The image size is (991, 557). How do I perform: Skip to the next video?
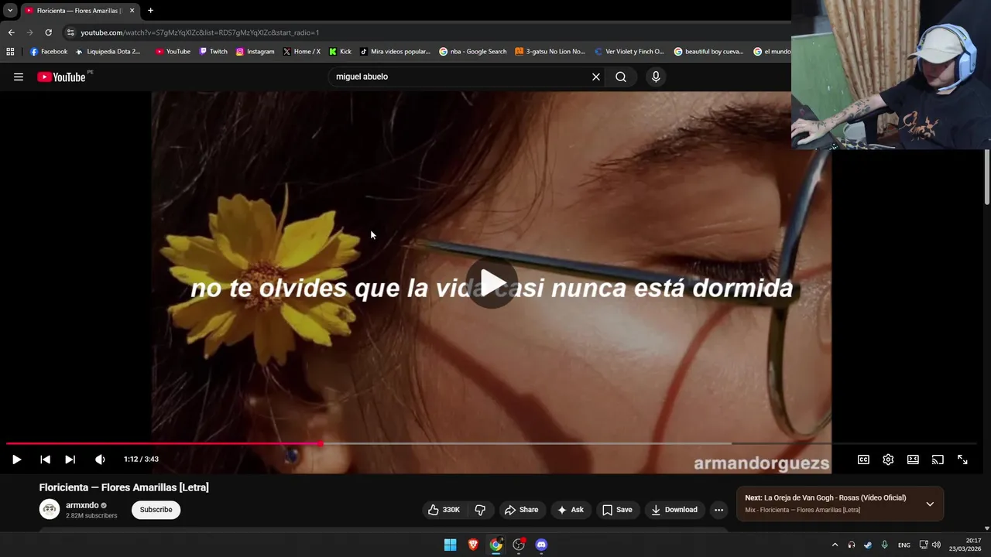[70, 460]
